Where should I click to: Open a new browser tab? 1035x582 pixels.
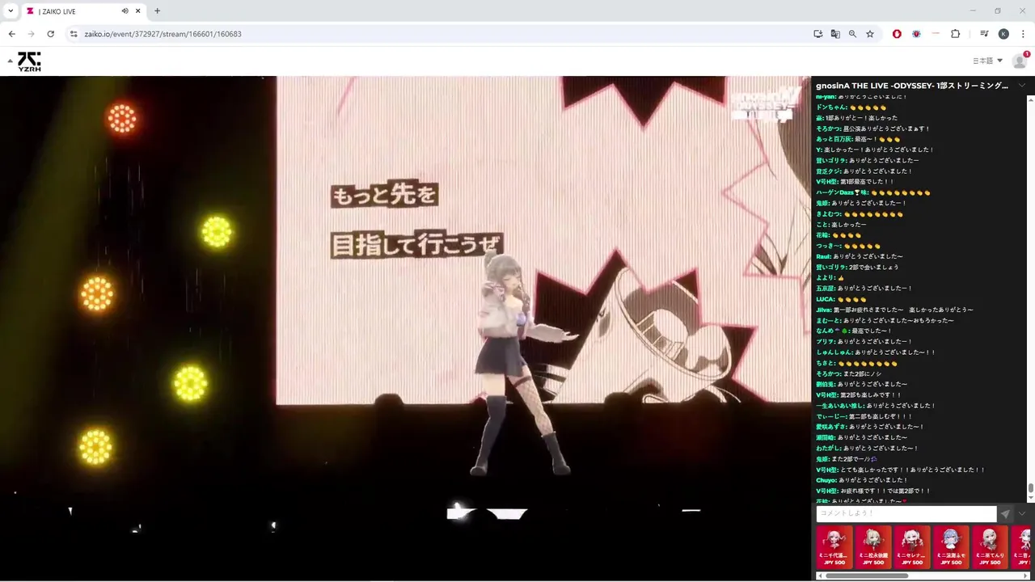click(157, 11)
